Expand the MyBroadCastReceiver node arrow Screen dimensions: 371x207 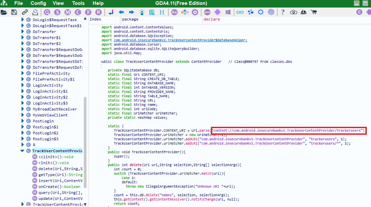click(x=23, y=109)
